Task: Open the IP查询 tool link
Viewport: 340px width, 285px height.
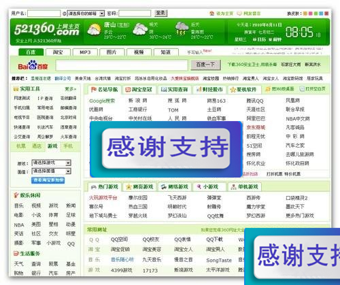Action: point(45,99)
